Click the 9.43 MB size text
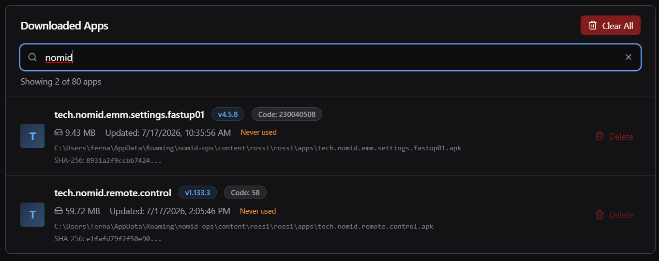 point(80,132)
